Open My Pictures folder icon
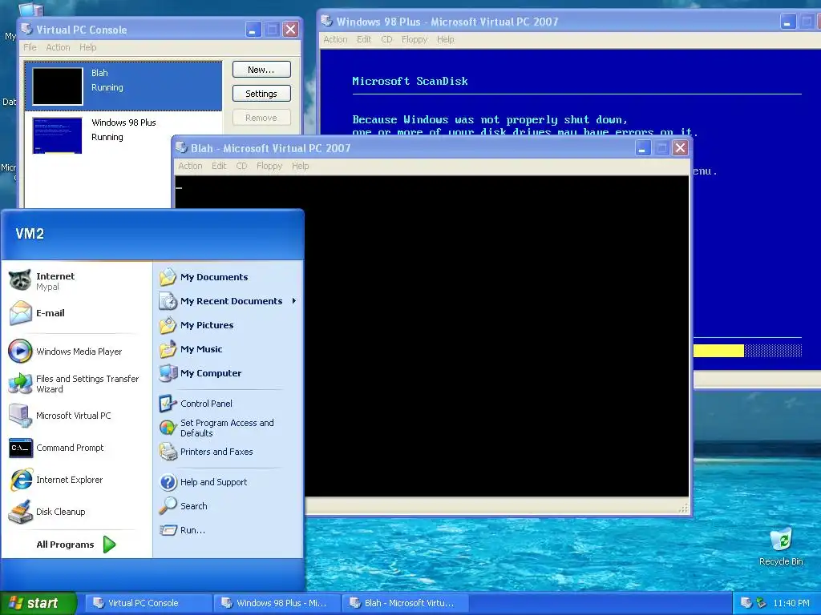 [168, 325]
